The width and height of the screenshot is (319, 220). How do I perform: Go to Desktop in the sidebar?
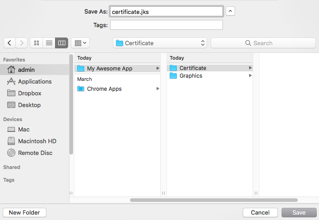(x=29, y=105)
